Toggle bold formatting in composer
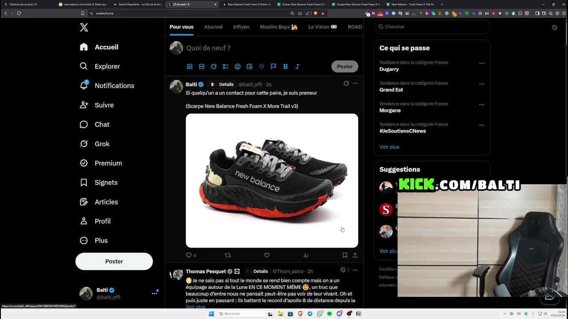The width and height of the screenshot is (568, 319). (285, 66)
